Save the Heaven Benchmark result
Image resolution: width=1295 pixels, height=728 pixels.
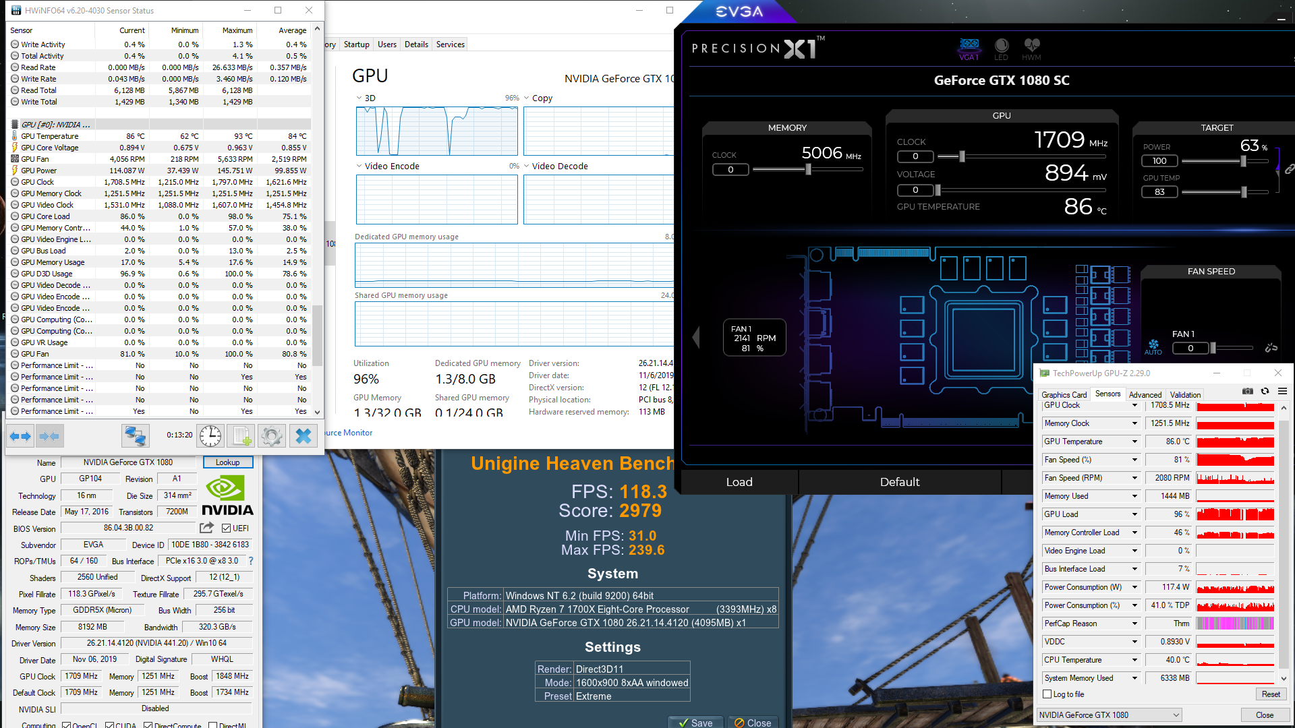tap(695, 723)
